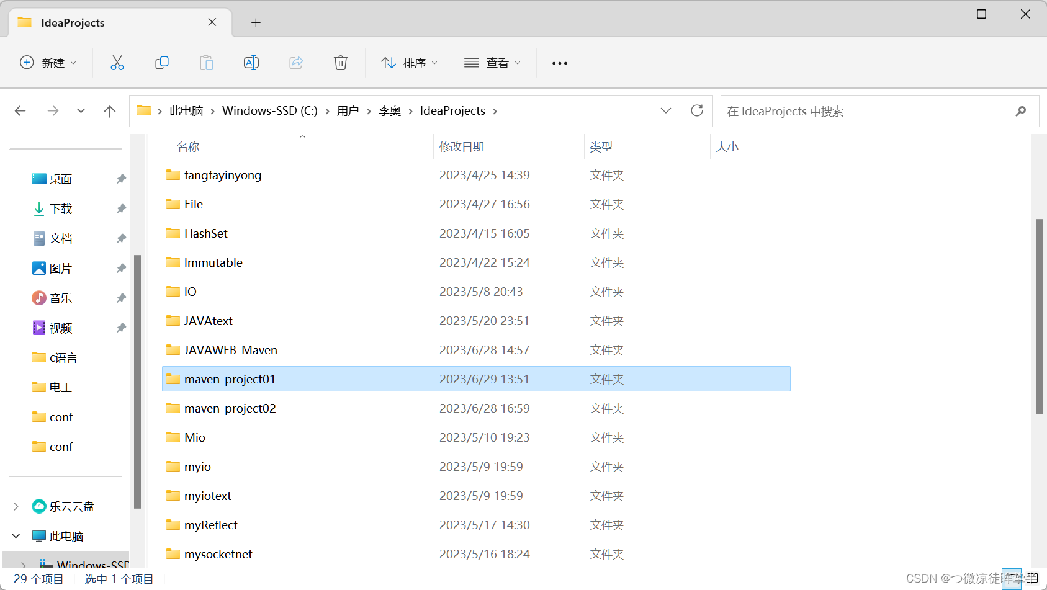
Task: Switch to details view in status bar
Action: (1012, 579)
